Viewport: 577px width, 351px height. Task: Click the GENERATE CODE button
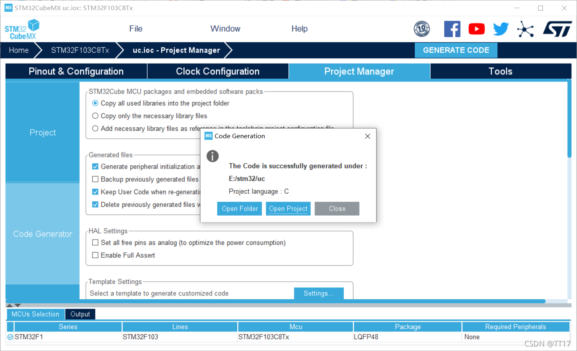(456, 50)
